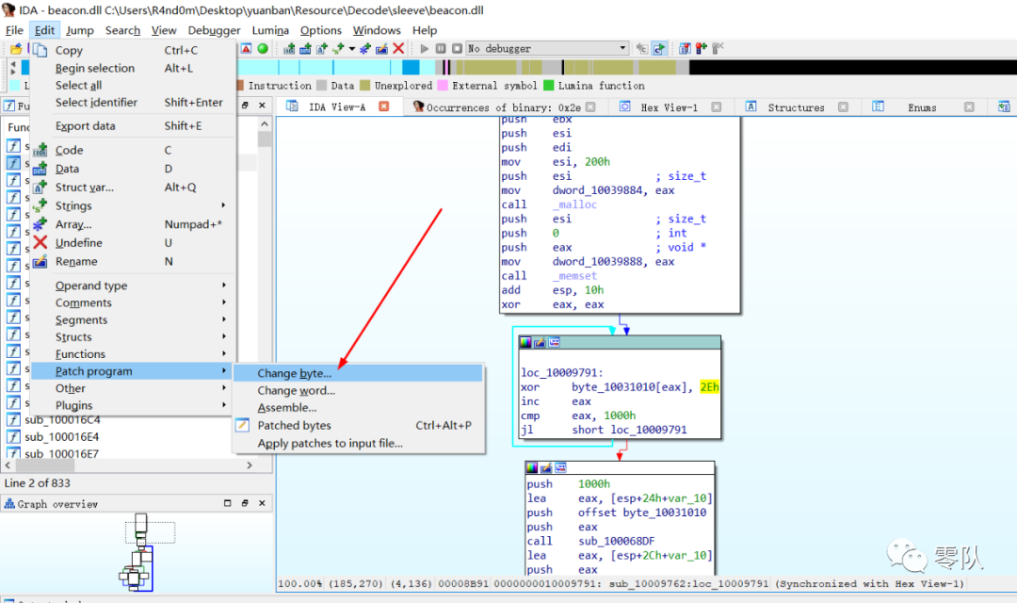
Task: Click the highlighted C-arrow toolbar icon
Action: pyautogui.click(x=659, y=49)
